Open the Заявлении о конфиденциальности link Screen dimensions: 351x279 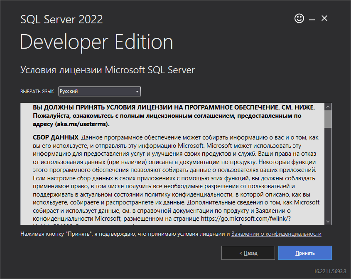click(x=276, y=234)
